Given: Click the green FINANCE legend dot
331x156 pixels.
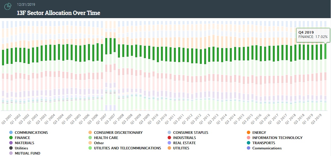Looking at the screenshot, I should click(x=11, y=138).
